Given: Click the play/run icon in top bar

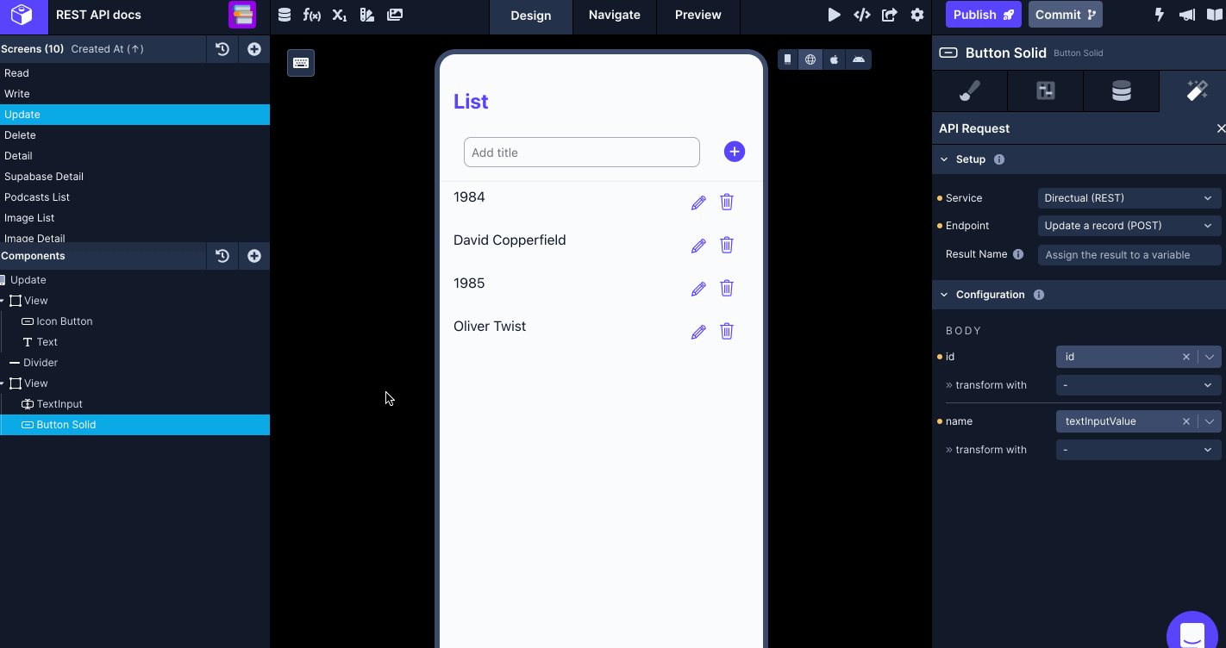Looking at the screenshot, I should [x=834, y=15].
